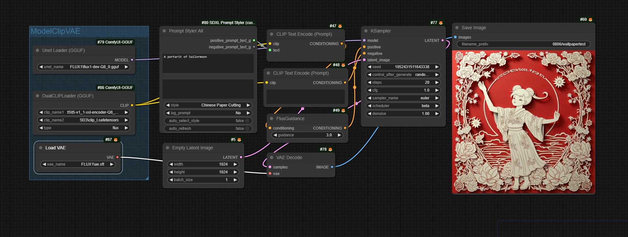The height and width of the screenshot is (237, 628).
Task: Open the vae_name selector
Action: pyautogui.click(x=78, y=164)
